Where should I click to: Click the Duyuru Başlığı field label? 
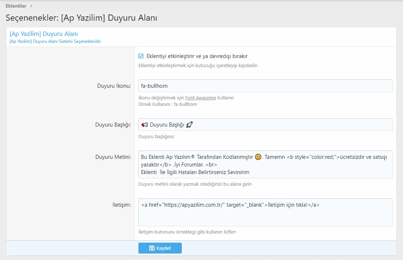click(x=113, y=125)
